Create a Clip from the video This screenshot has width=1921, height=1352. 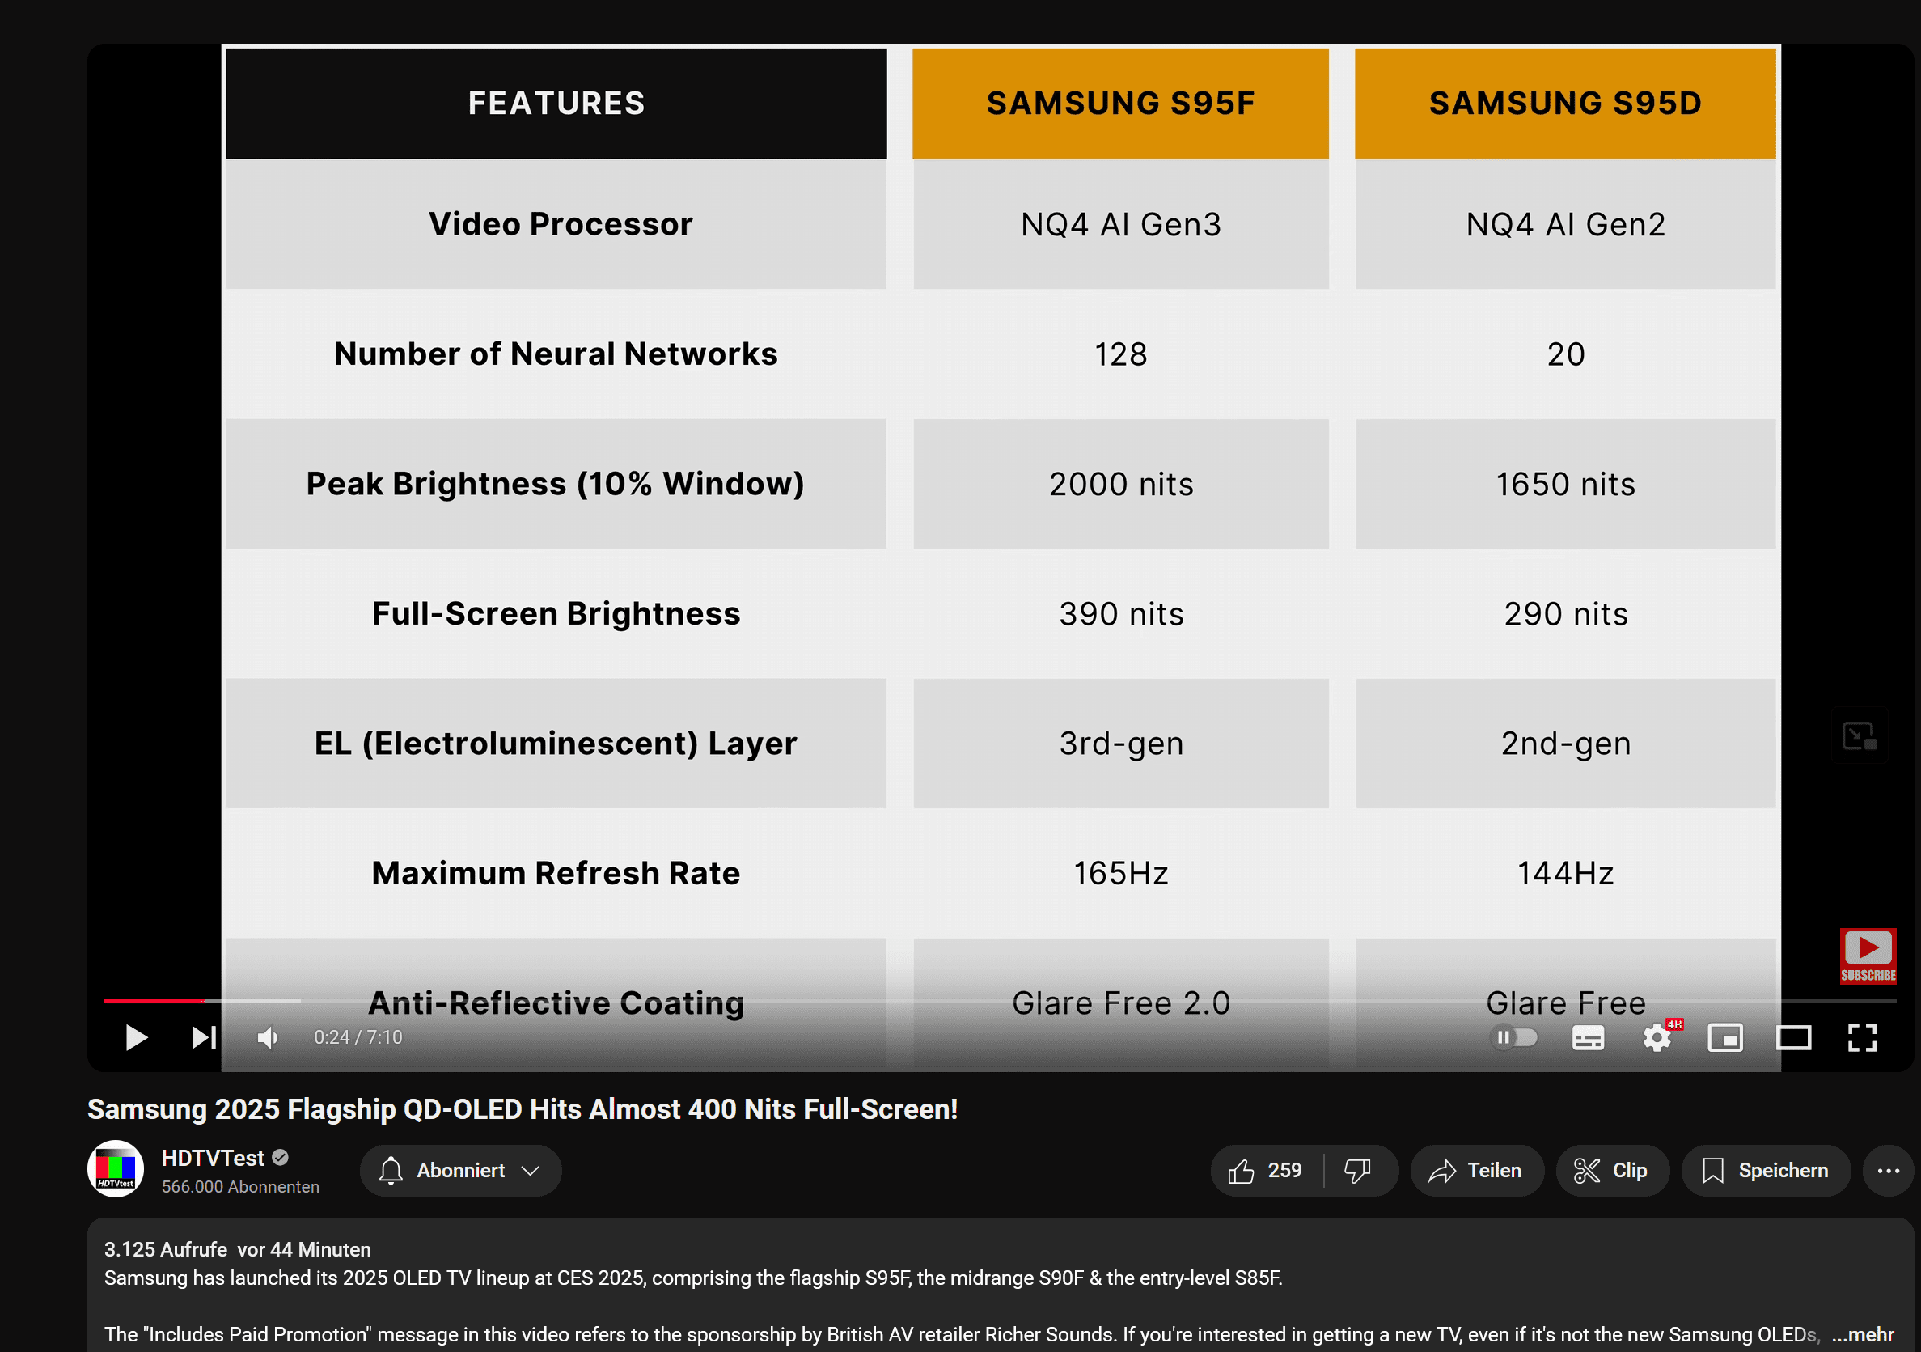coord(1612,1170)
